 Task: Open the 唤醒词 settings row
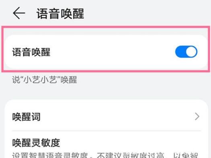(x=107, y=116)
